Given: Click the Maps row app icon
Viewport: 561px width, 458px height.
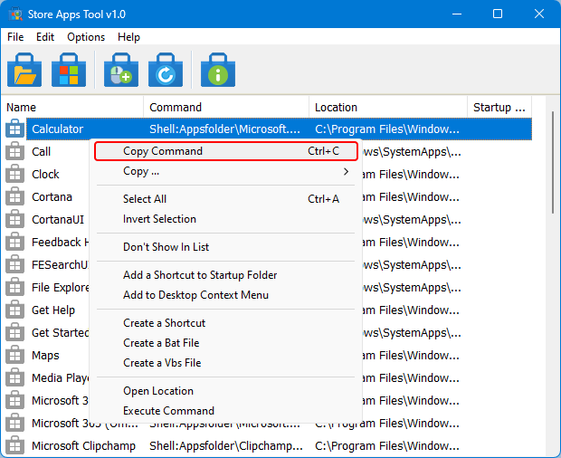Looking at the screenshot, I should coord(14,356).
